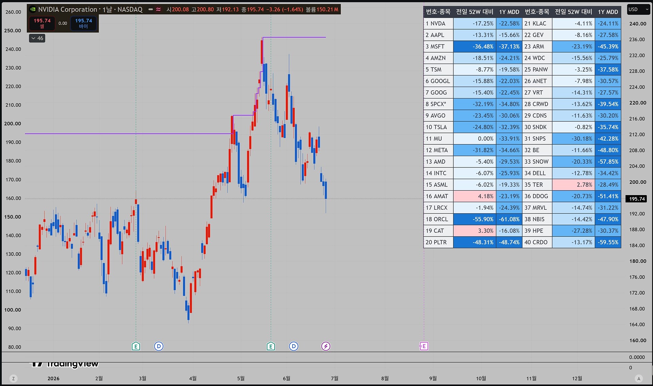Click the 21 KLAC cell in the table

coord(537,23)
